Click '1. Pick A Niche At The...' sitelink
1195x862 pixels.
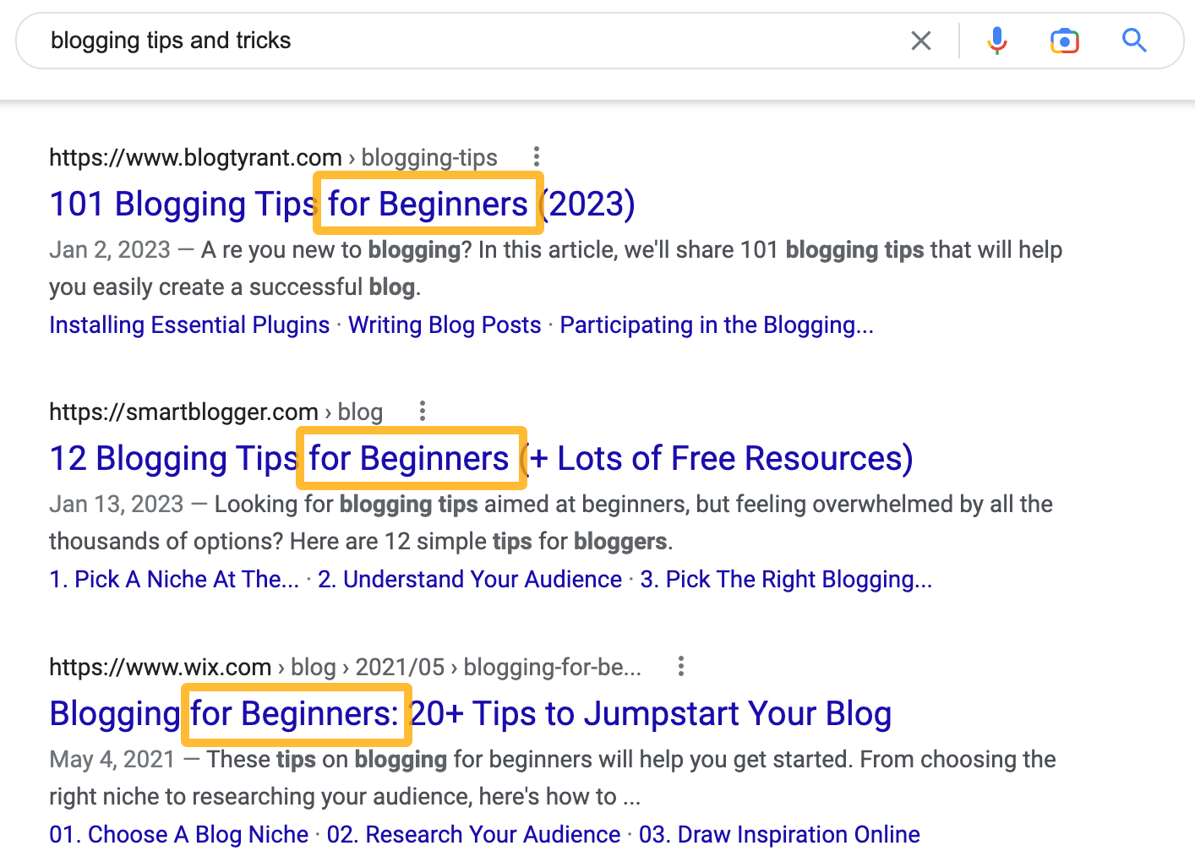[x=174, y=579]
